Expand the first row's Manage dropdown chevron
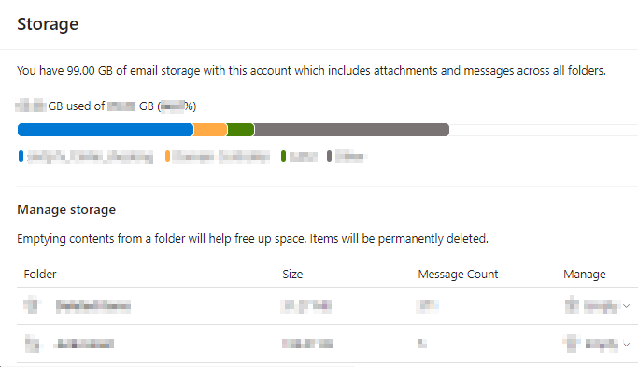This screenshot has width=638, height=367. [x=626, y=306]
